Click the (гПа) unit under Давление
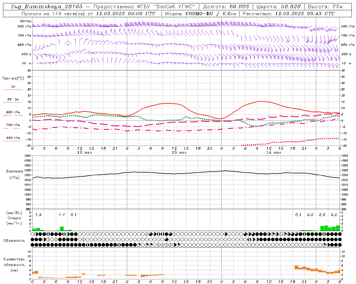 [x=14, y=178]
